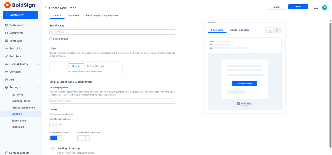Open the Email background color dropdown
Image resolution: width=332 pixels, height=155 pixels.
click(x=60, y=125)
